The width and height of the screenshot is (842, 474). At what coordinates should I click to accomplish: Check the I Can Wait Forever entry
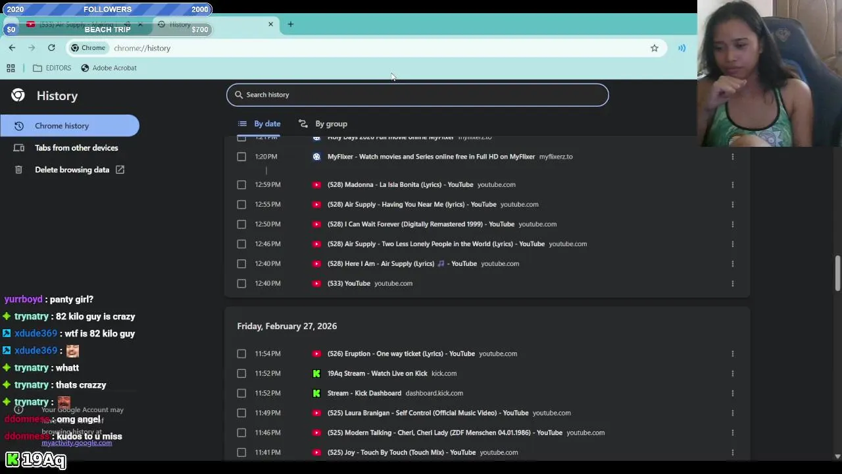241,224
